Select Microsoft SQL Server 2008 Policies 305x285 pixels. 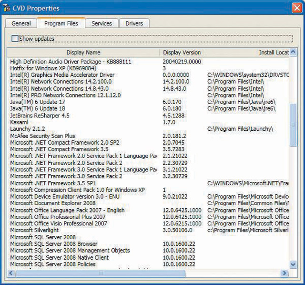tap(53, 264)
